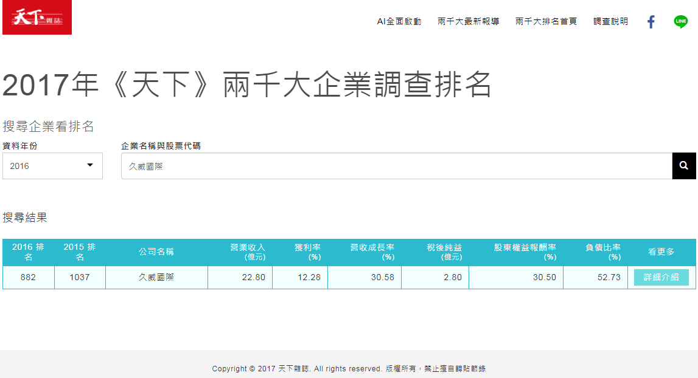Open the Facebook share icon
This screenshot has height=378, width=698.
(651, 21)
